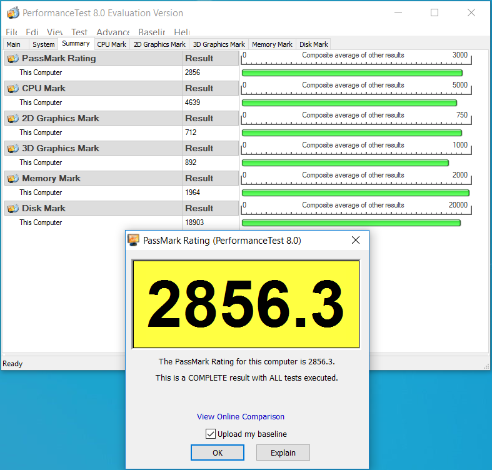Click the 2D Graphics Mark row icon
The image size is (492, 470).
pyautogui.click(x=13, y=118)
